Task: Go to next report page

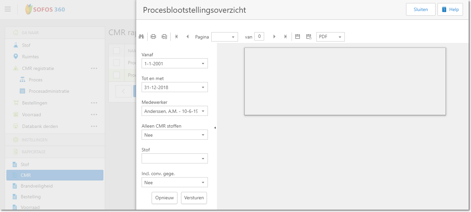Action: click(x=274, y=37)
